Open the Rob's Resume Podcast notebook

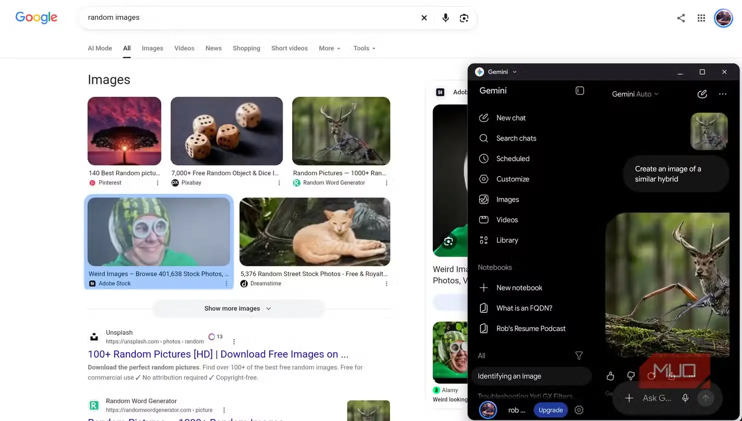pyautogui.click(x=531, y=329)
